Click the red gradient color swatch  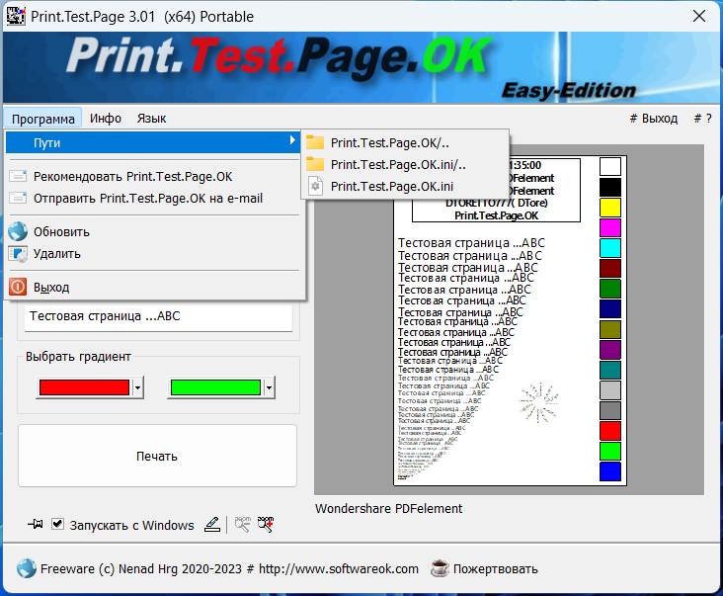[x=84, y=387]
